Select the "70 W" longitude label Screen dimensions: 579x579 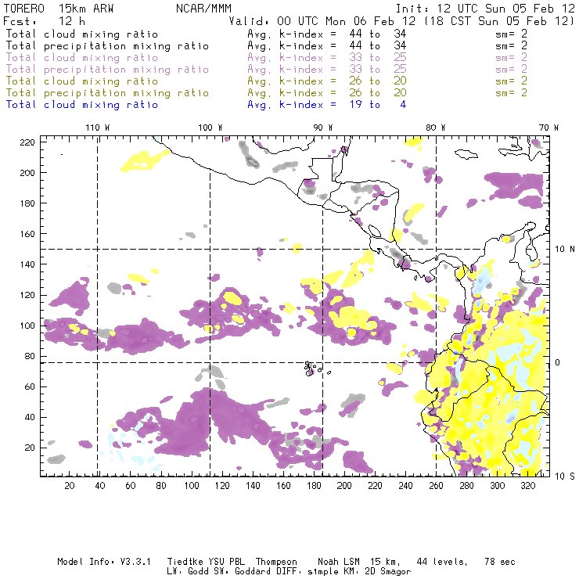(548, 128)
